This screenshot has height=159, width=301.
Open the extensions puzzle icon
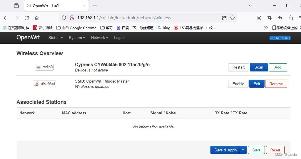(x=291, y=18)
